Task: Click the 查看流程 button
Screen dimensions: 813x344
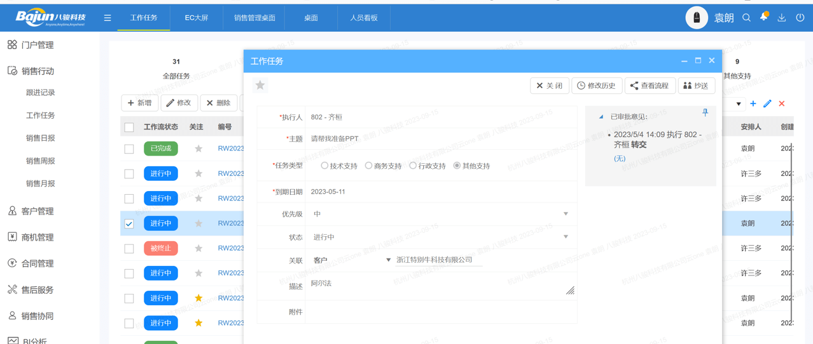Action: [x=650, y=86]
